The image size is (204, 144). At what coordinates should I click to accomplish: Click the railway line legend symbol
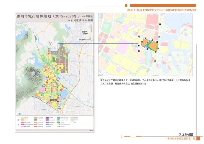coord(59,126)
